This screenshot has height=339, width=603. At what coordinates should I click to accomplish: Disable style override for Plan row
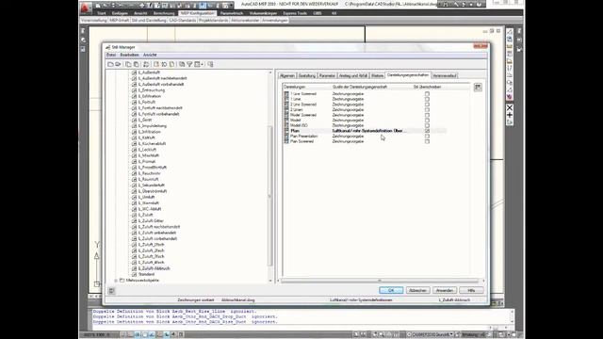pos(427,131)
